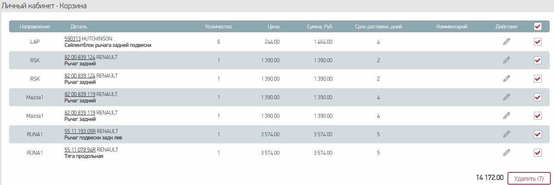This screenshot has width=554, height=185.
Task: Click pencil icon in the LAP row
Action: [506, 42]
